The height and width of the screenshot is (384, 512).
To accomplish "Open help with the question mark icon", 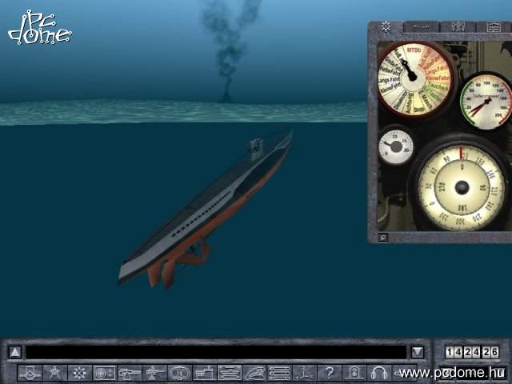I will pos(329,372).
